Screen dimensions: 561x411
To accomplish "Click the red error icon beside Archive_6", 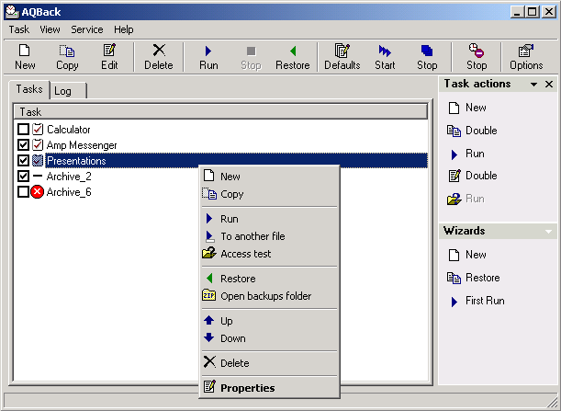I will (x=38, y=192).
